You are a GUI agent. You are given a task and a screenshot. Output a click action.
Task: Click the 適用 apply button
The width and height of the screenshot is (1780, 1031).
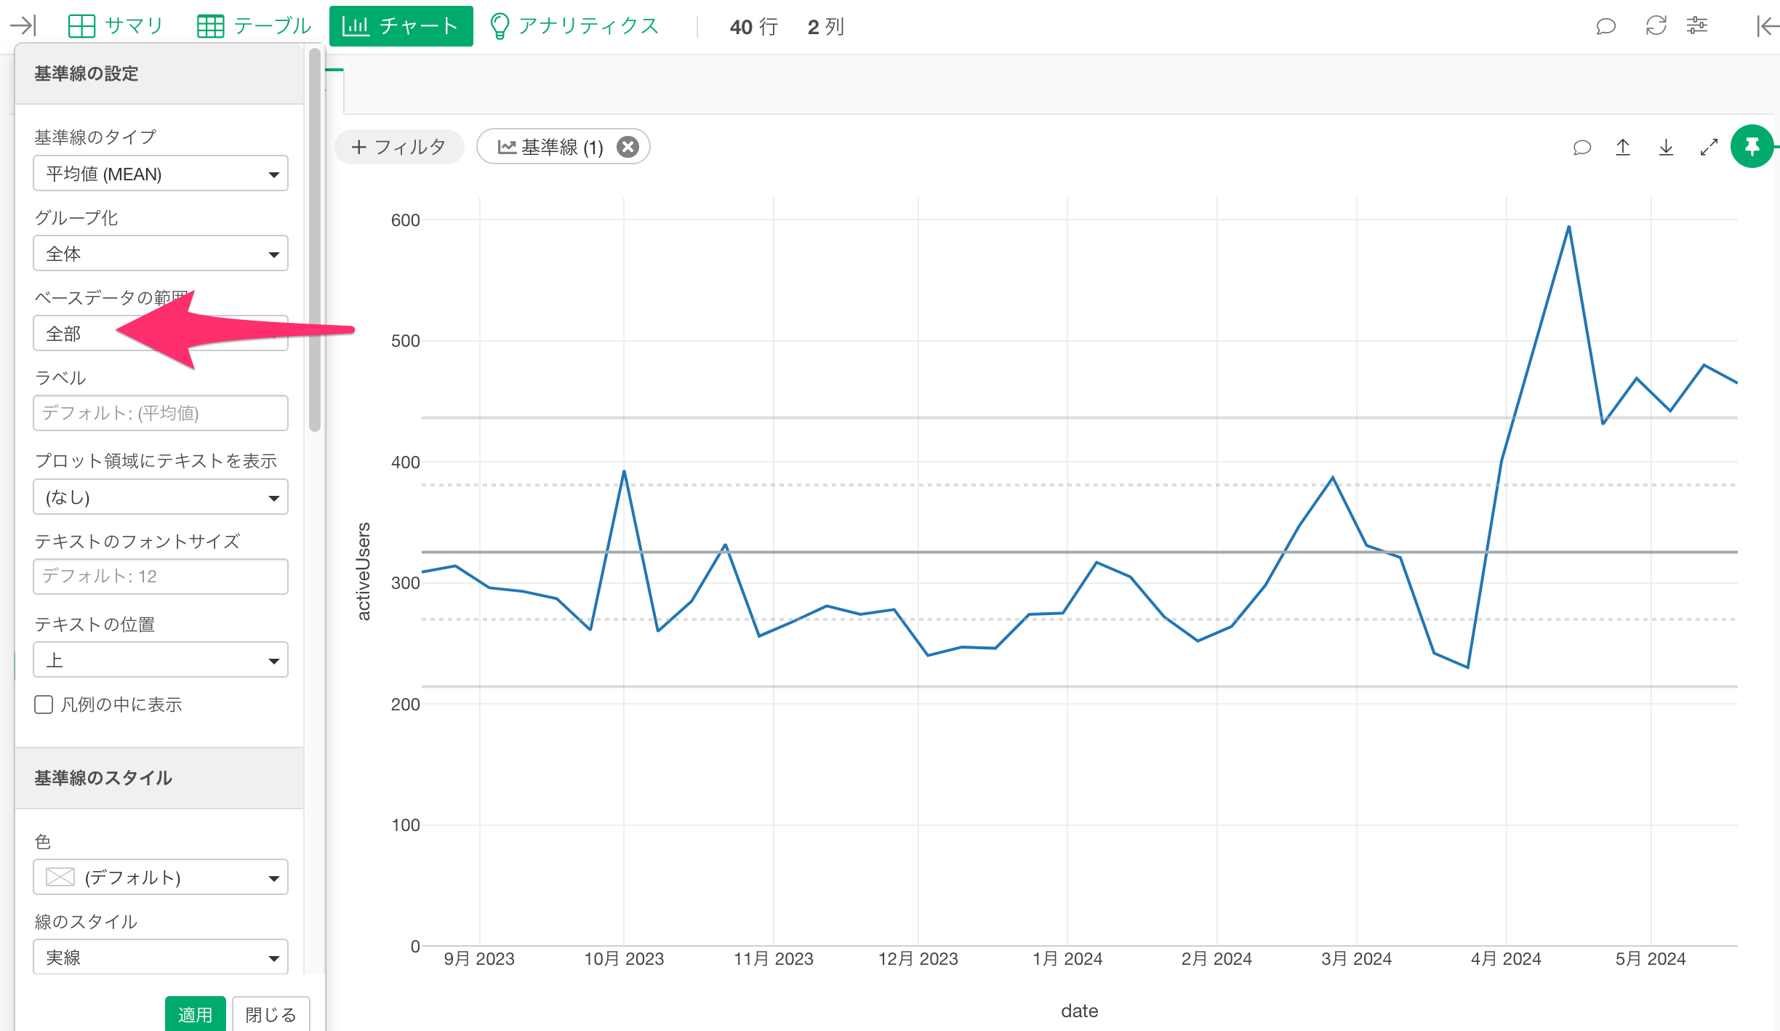tap(195, 1014)
